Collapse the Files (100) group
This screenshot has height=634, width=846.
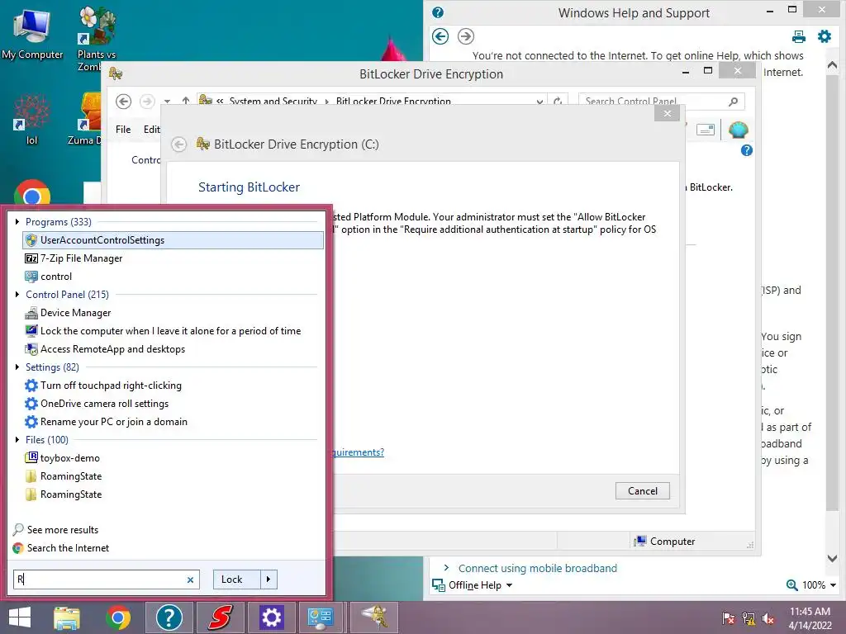click(x=17, y=440)
